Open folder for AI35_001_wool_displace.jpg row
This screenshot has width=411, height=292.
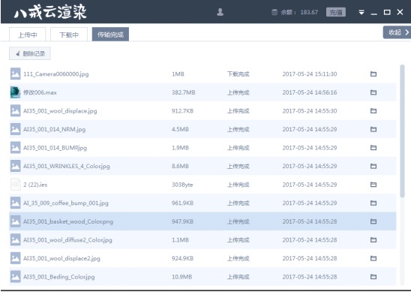(373, 111)
